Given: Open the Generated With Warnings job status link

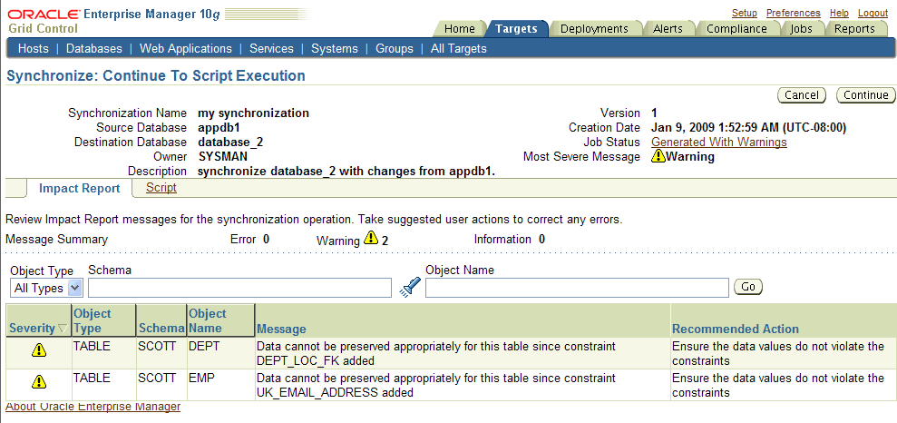Looking at the screenshot, I should (x=719, y=142).
